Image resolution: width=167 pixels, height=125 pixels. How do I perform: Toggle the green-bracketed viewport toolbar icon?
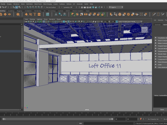coord(40,22)
